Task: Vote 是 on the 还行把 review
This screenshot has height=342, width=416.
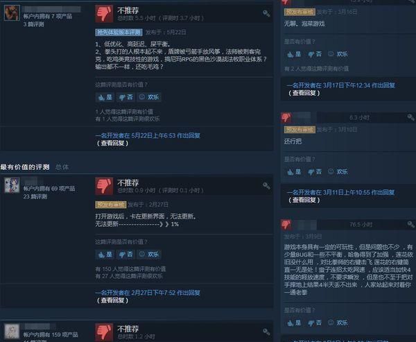Action: pos(294,172)
